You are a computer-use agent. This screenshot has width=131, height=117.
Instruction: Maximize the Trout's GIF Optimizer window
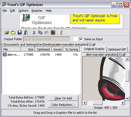[120, 4]
